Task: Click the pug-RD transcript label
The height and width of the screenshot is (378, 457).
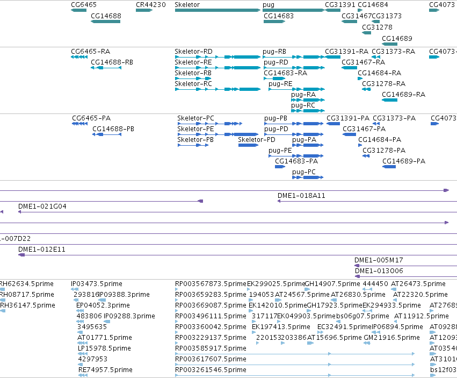Action: pos(275,62)
